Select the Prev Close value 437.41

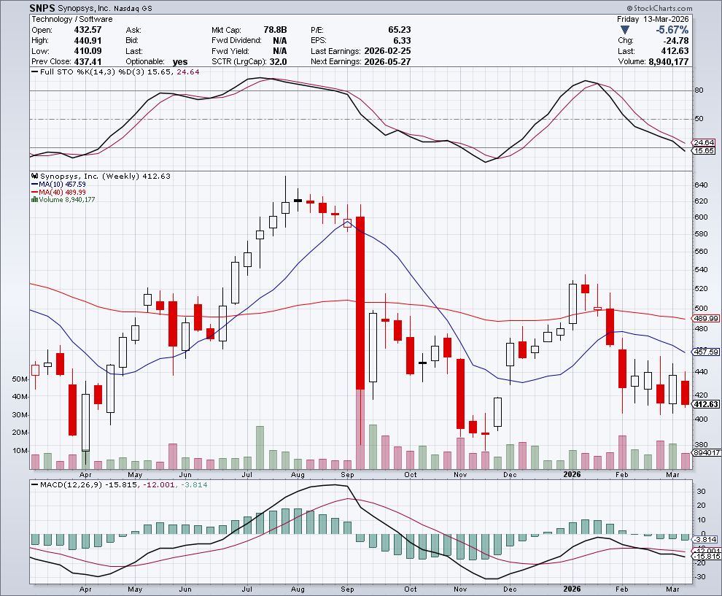click(88, 62)
